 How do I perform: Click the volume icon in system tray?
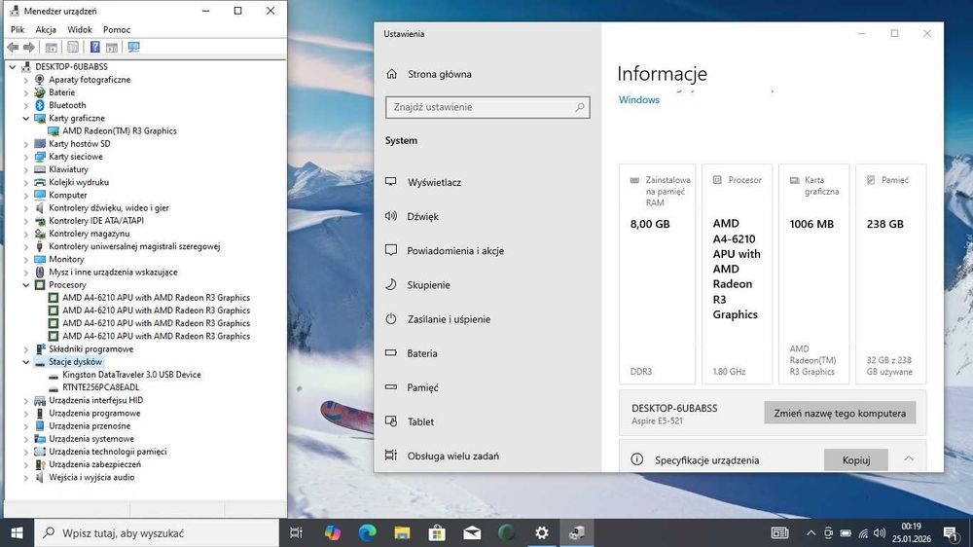pyautogui.click(x=880, y=532)
